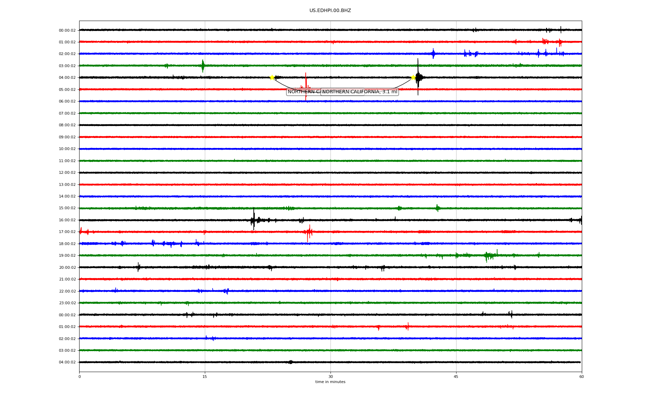Select the 08:00:02 trace time label
This screenshot has height=413, width=661.
click(x=67, y=125)
